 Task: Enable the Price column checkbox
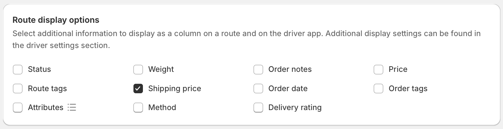coord(378,69)
